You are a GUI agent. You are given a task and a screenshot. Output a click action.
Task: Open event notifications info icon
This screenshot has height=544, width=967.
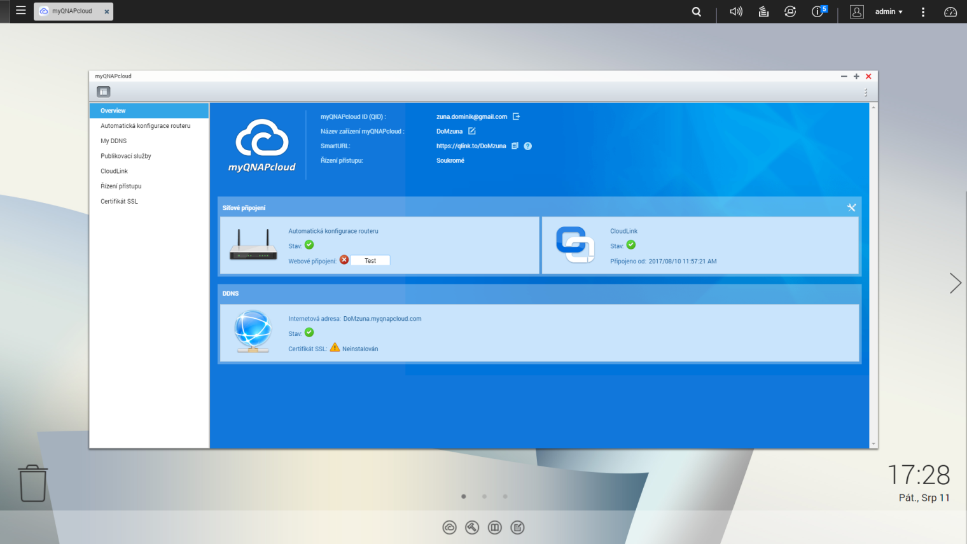point(819,11)
